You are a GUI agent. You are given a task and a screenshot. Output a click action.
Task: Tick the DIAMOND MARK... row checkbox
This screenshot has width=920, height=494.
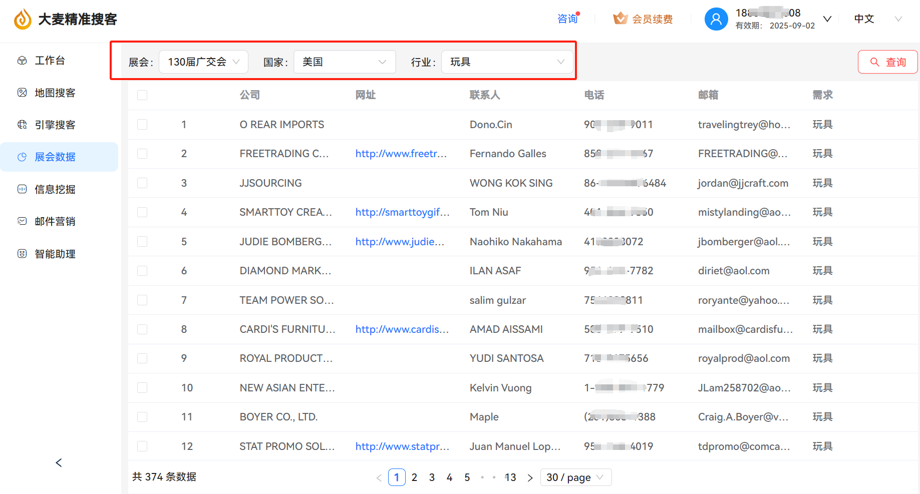pos(142,271)
